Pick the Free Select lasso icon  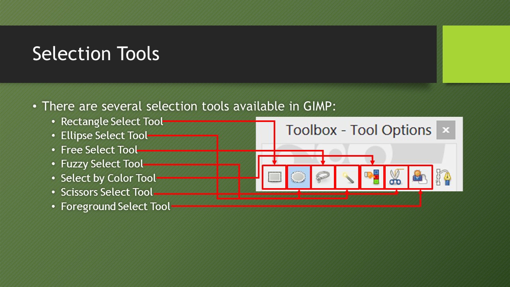pos(323,177)
